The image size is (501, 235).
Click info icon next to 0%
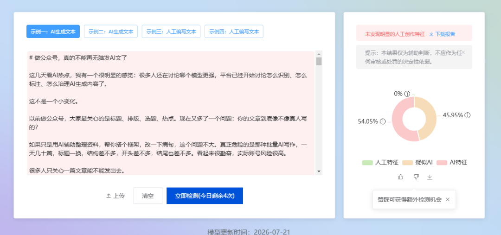(407, 94)
